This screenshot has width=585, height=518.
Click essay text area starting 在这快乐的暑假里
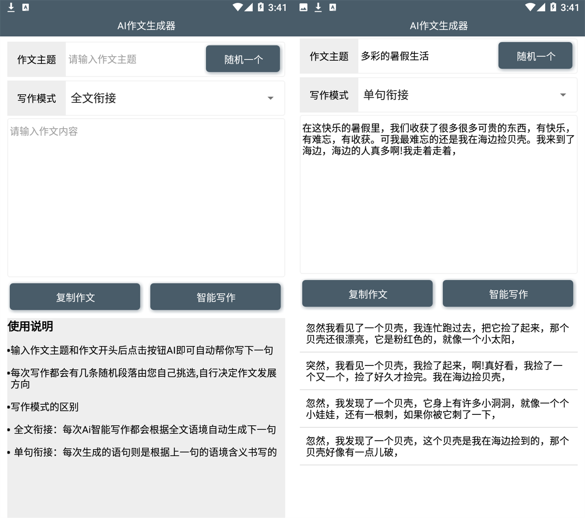coord(438,194)
